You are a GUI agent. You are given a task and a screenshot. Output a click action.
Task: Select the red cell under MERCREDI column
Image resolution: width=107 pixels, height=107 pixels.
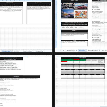coord(77,60)
